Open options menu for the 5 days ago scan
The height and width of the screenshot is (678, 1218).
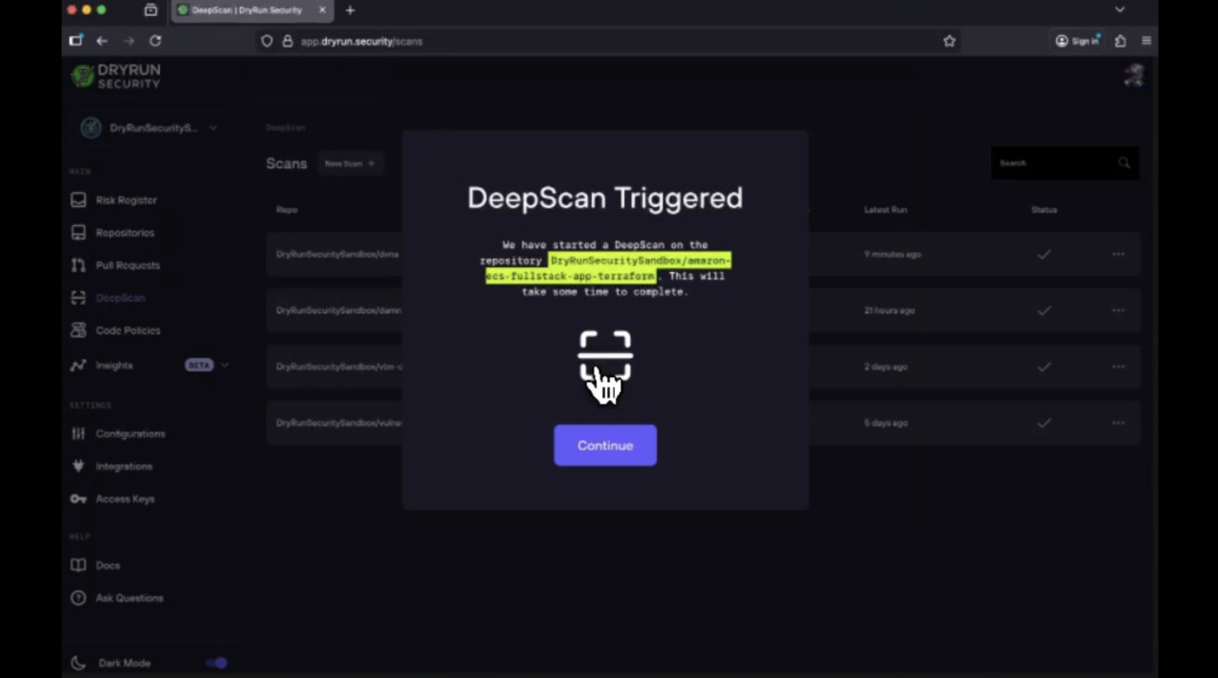click(1118, 423)
